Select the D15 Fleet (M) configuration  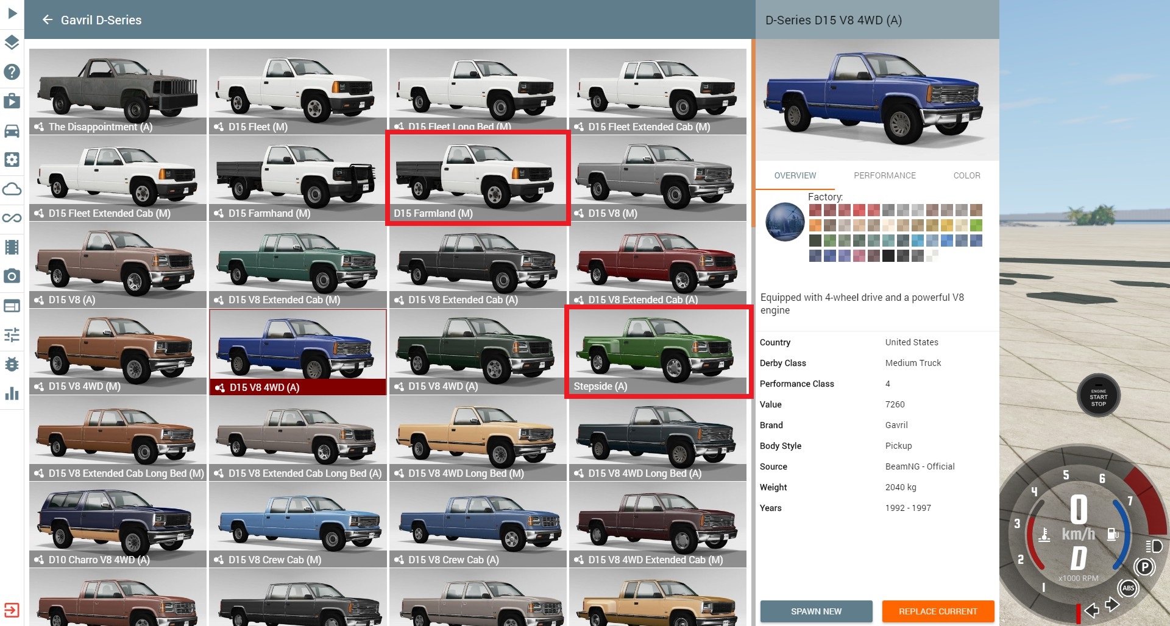[297, 91]
